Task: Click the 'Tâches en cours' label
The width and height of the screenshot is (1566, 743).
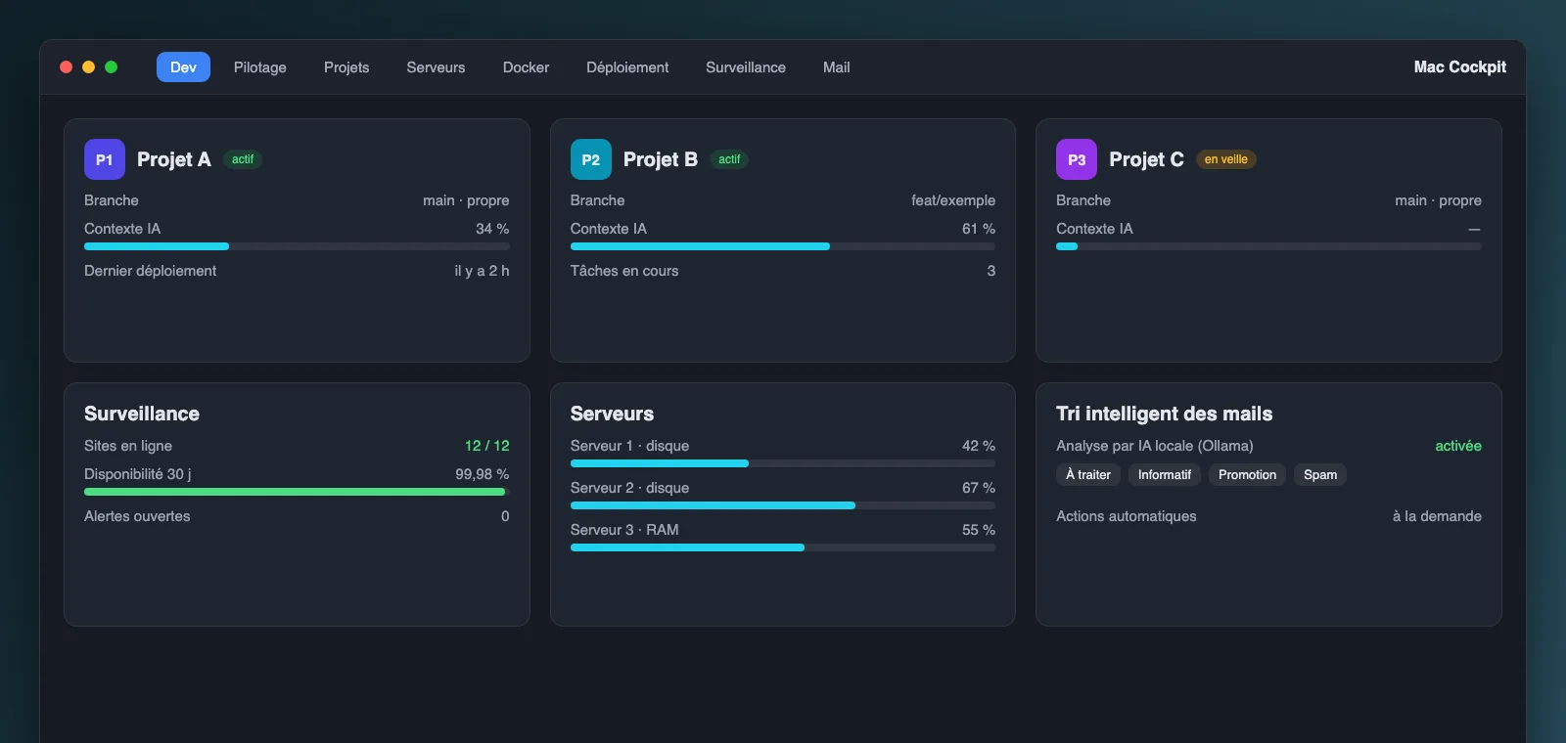Action: [624, 271]
